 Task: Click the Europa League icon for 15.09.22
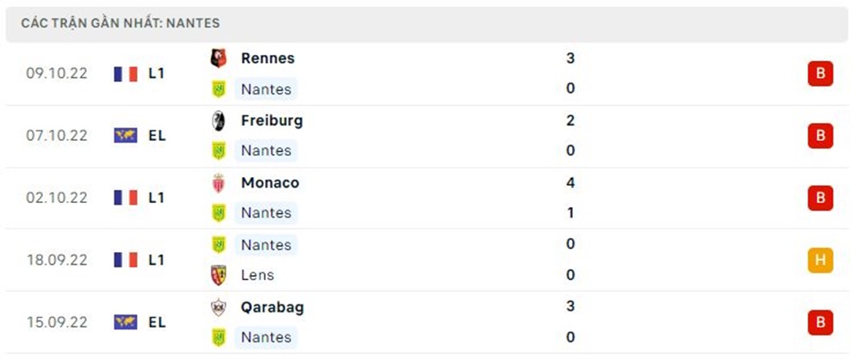(126, 322)
